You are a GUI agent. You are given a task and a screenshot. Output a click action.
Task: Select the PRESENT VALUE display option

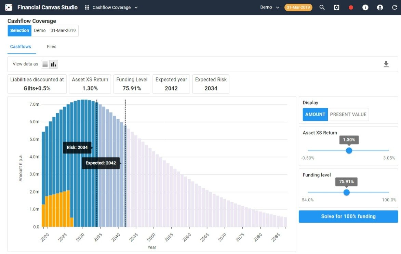pyautogui.click(x=348, y=115)
